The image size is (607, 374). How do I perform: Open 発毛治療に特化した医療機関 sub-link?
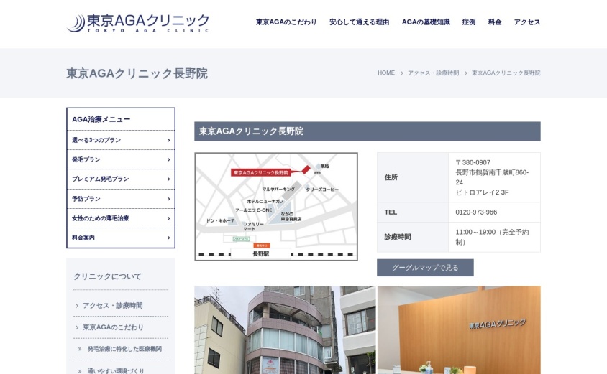tap(124, 349)
